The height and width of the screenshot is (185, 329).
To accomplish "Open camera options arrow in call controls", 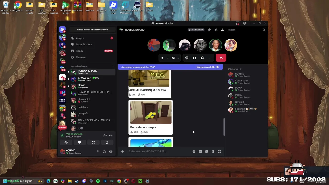I will [178, 58].
